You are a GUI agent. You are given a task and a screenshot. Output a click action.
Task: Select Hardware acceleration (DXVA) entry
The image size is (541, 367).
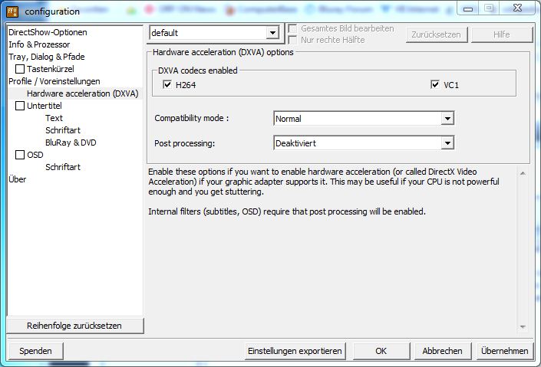click(82, 93)
